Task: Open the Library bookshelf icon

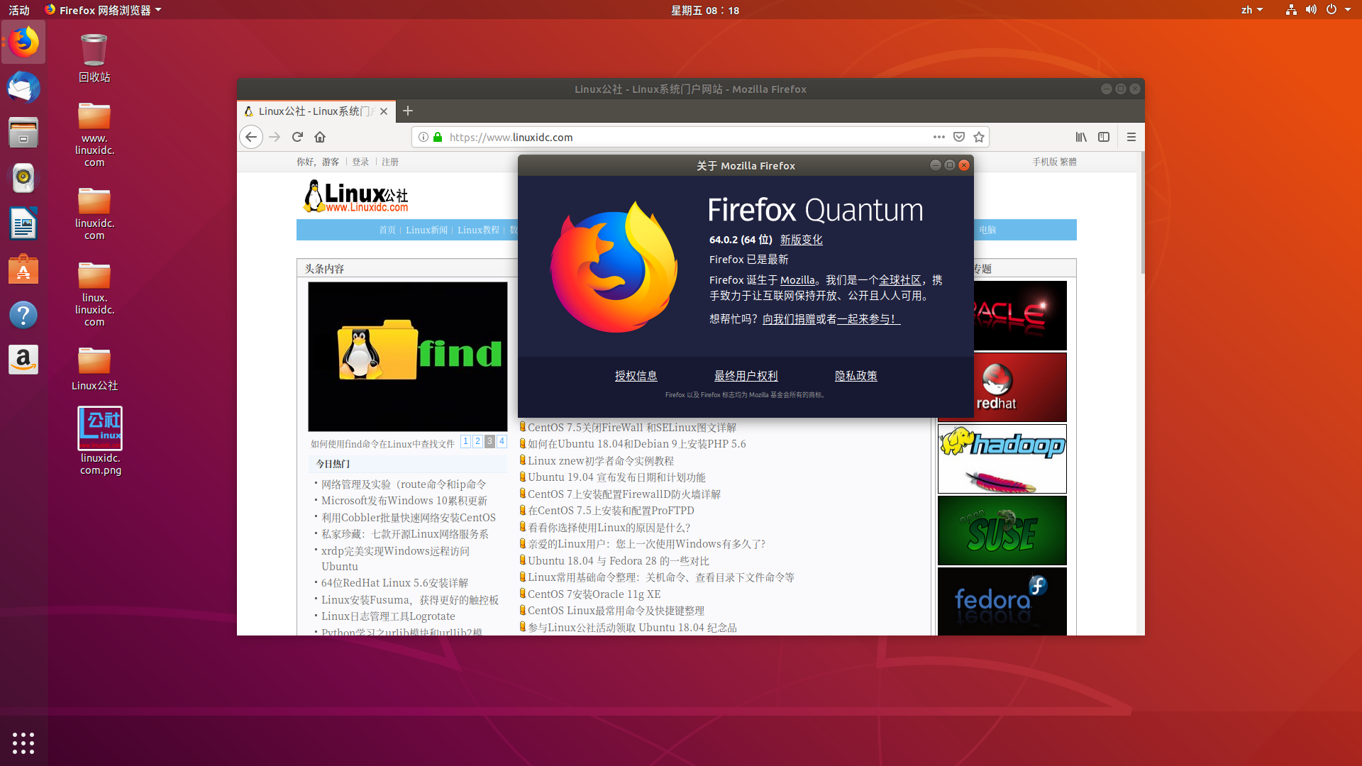Action: click(x=1081, y=137)
